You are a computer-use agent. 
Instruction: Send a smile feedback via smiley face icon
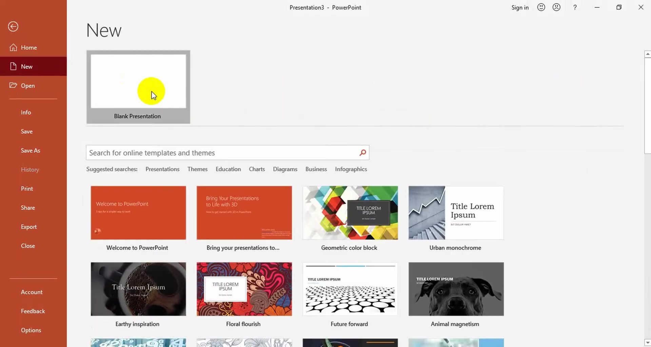(x=541, y=7)
